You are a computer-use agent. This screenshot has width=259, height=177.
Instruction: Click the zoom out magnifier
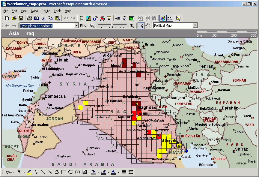(x=92, y=26)
